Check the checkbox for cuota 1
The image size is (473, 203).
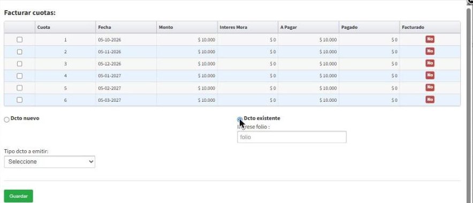pos(20,39)
